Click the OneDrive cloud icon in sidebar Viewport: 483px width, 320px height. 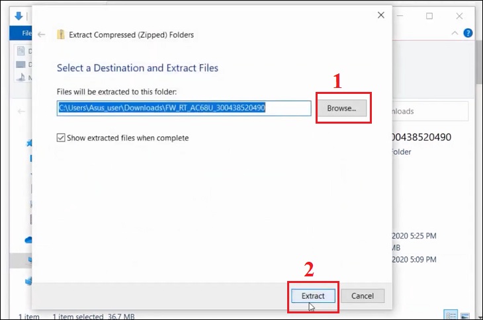(x=28, y=240)
